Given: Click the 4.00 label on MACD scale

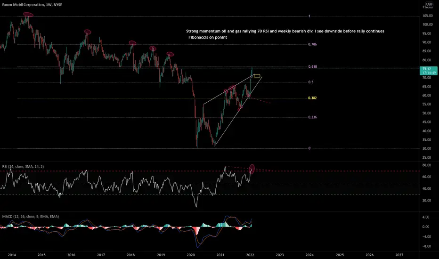Looking at the screenshot, I should 426,217.
